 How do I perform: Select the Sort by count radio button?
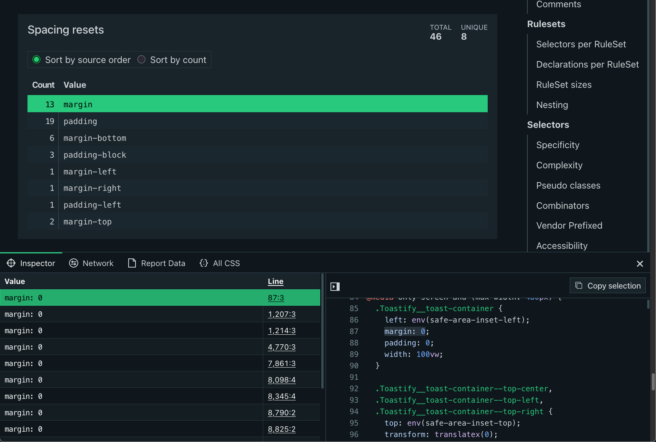point(141,60)
